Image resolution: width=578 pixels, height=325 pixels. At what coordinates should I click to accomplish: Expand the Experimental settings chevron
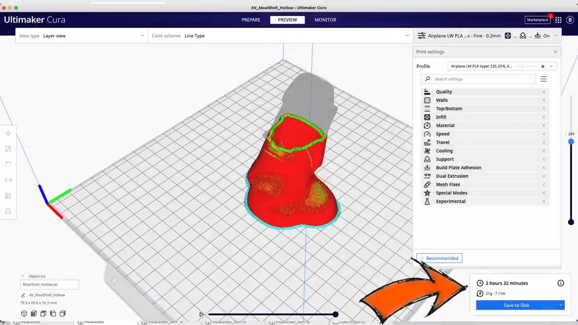click(544, 201)
